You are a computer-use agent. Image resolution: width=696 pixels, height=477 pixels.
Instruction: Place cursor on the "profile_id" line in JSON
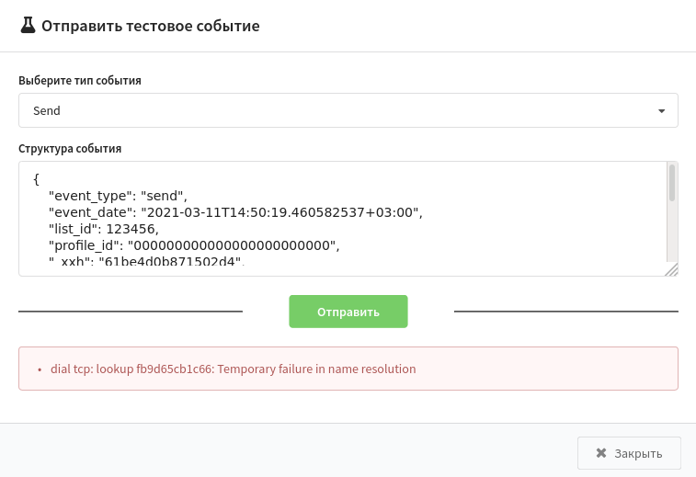(x=194, y=245)
